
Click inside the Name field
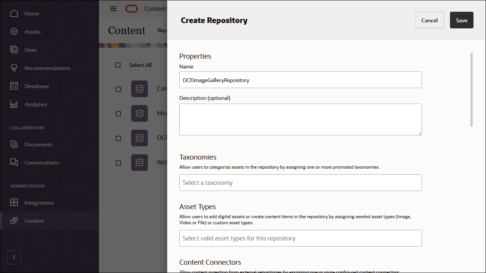click(300, 80)
